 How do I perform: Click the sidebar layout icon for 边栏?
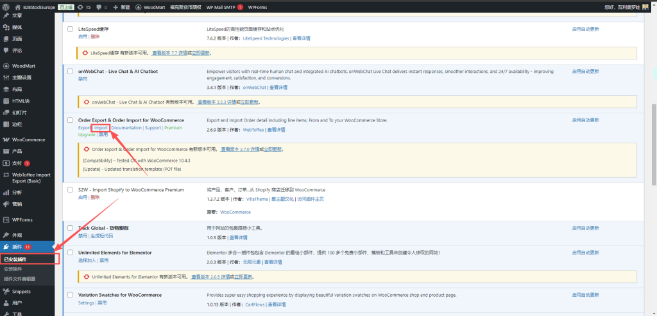point(6,124)
